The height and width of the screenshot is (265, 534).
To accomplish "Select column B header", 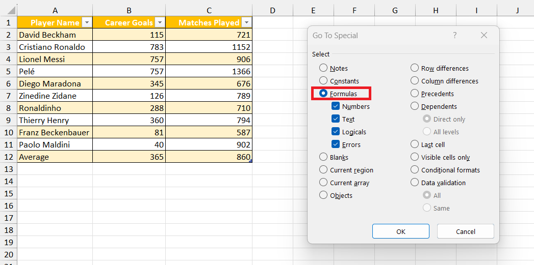I will click(129, 10).
